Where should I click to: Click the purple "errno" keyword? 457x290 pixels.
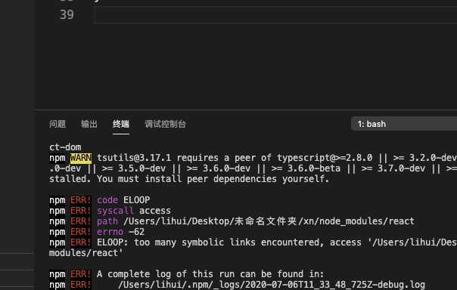pyautogui.click(x=110, y=232)
